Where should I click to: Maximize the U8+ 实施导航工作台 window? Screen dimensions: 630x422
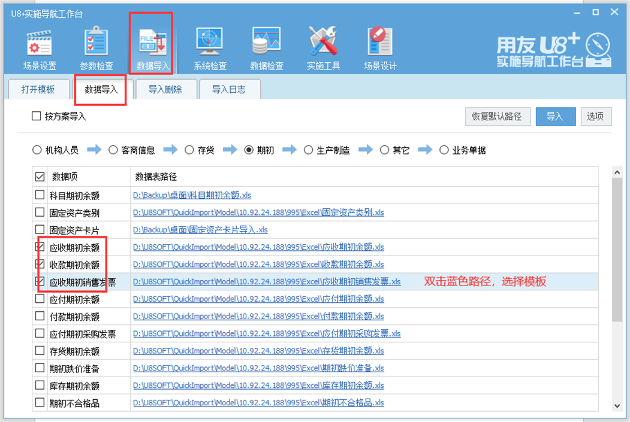595,13
